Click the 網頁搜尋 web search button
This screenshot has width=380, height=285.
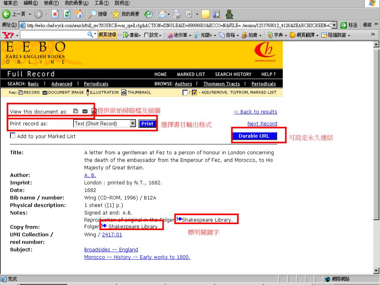(107, 35)
